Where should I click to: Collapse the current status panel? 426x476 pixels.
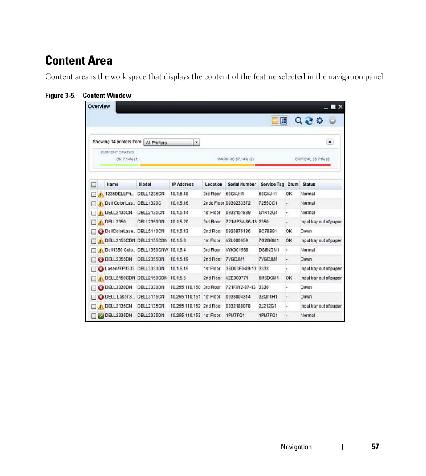click(330, 142)
